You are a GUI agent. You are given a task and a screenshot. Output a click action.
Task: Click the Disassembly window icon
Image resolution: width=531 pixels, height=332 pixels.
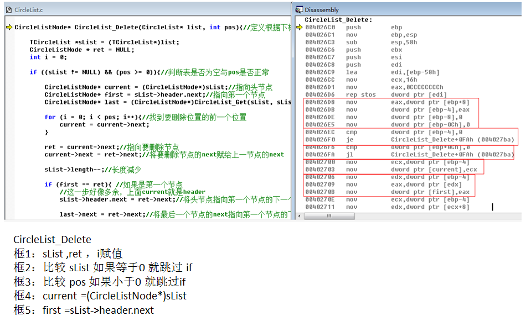point(299,10)
